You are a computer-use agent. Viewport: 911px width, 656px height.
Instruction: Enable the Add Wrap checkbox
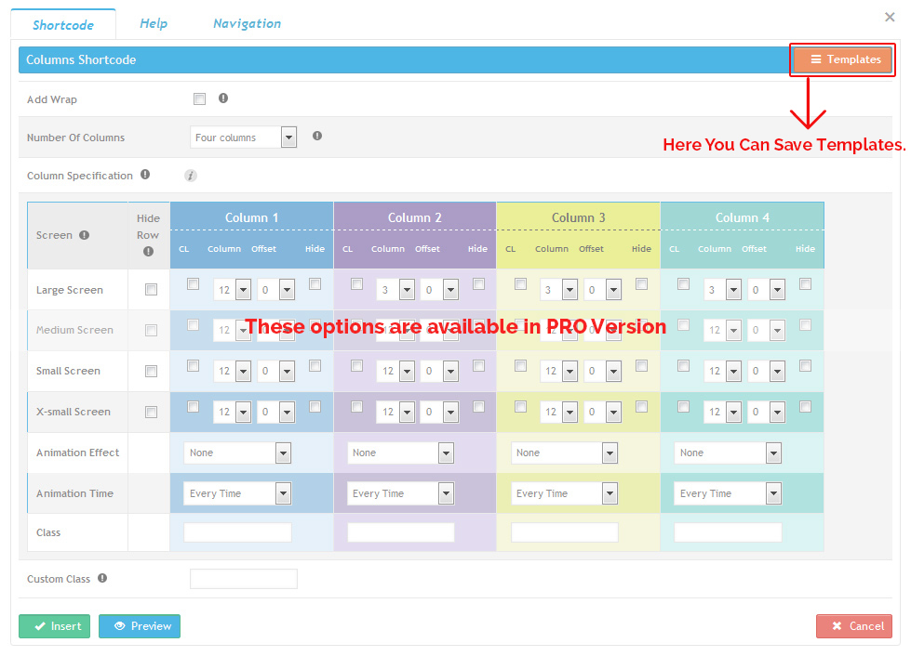coord(199,99)
